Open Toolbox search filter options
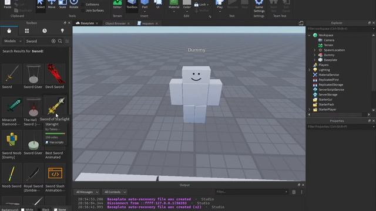Screen dimensions: 376x211 67,41
